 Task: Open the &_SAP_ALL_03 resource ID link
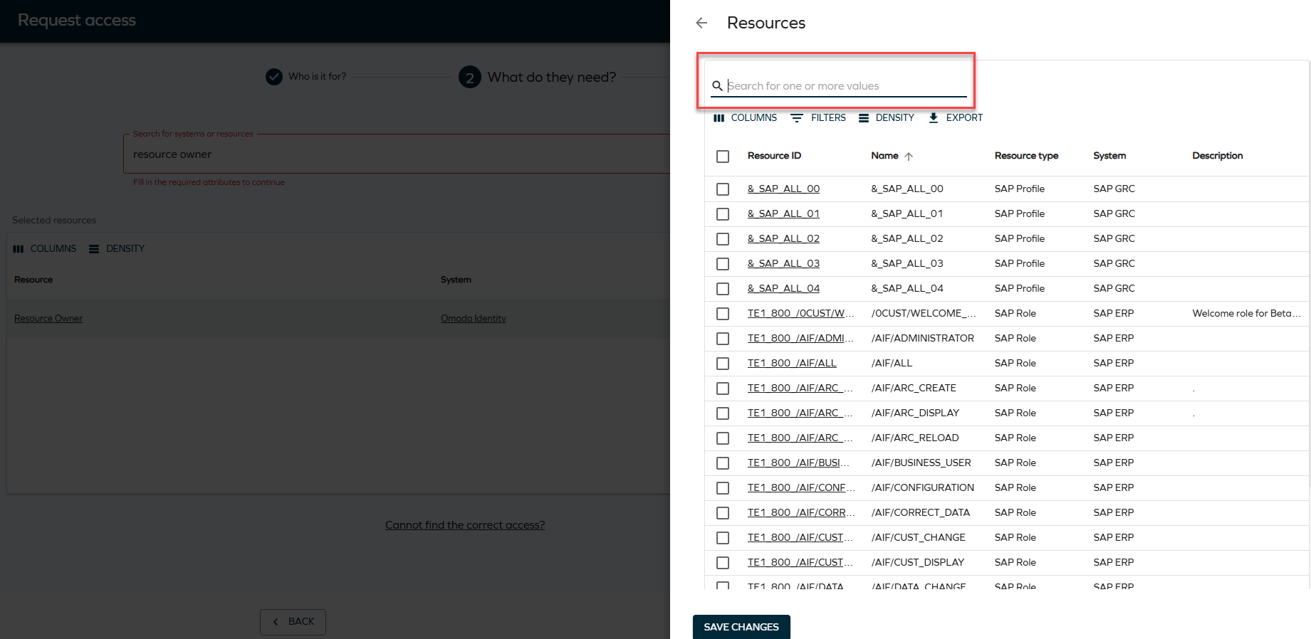point(783,263)
